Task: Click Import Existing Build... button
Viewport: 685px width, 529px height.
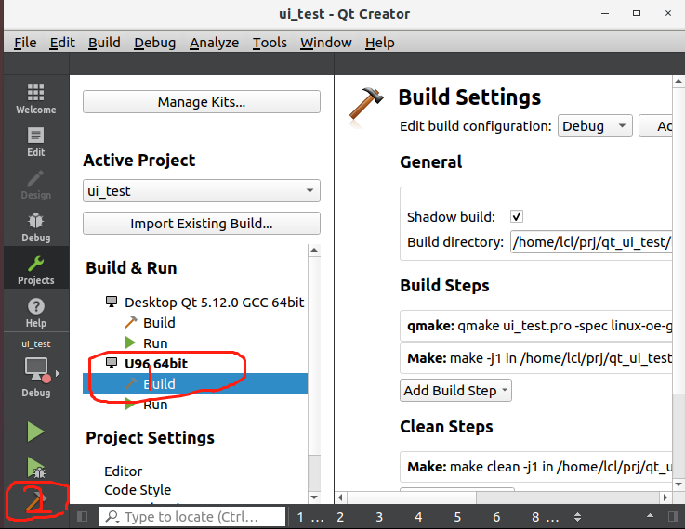Action: (202, 224)
